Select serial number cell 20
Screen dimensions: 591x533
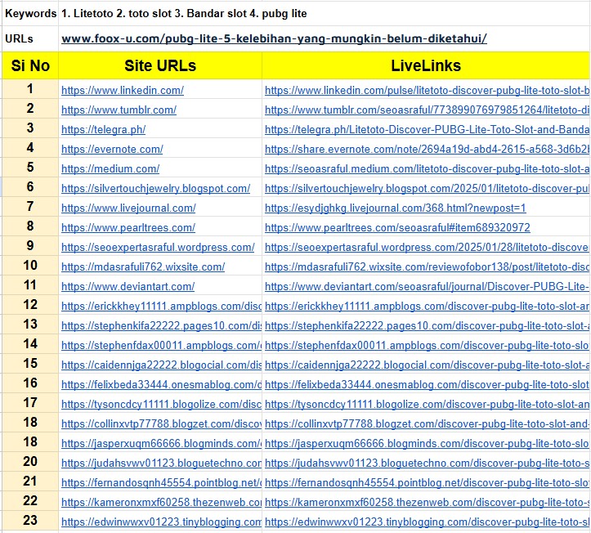30,461
